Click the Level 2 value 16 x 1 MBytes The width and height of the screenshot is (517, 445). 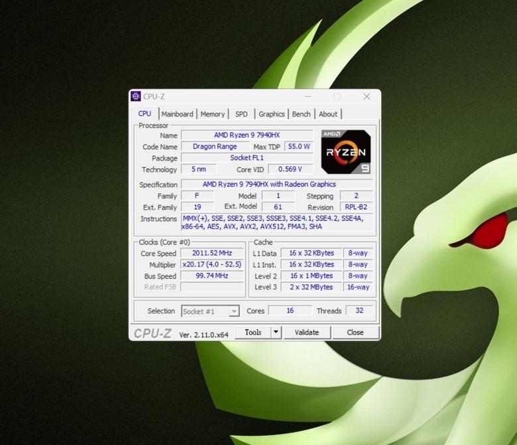[x=312, y=275]
